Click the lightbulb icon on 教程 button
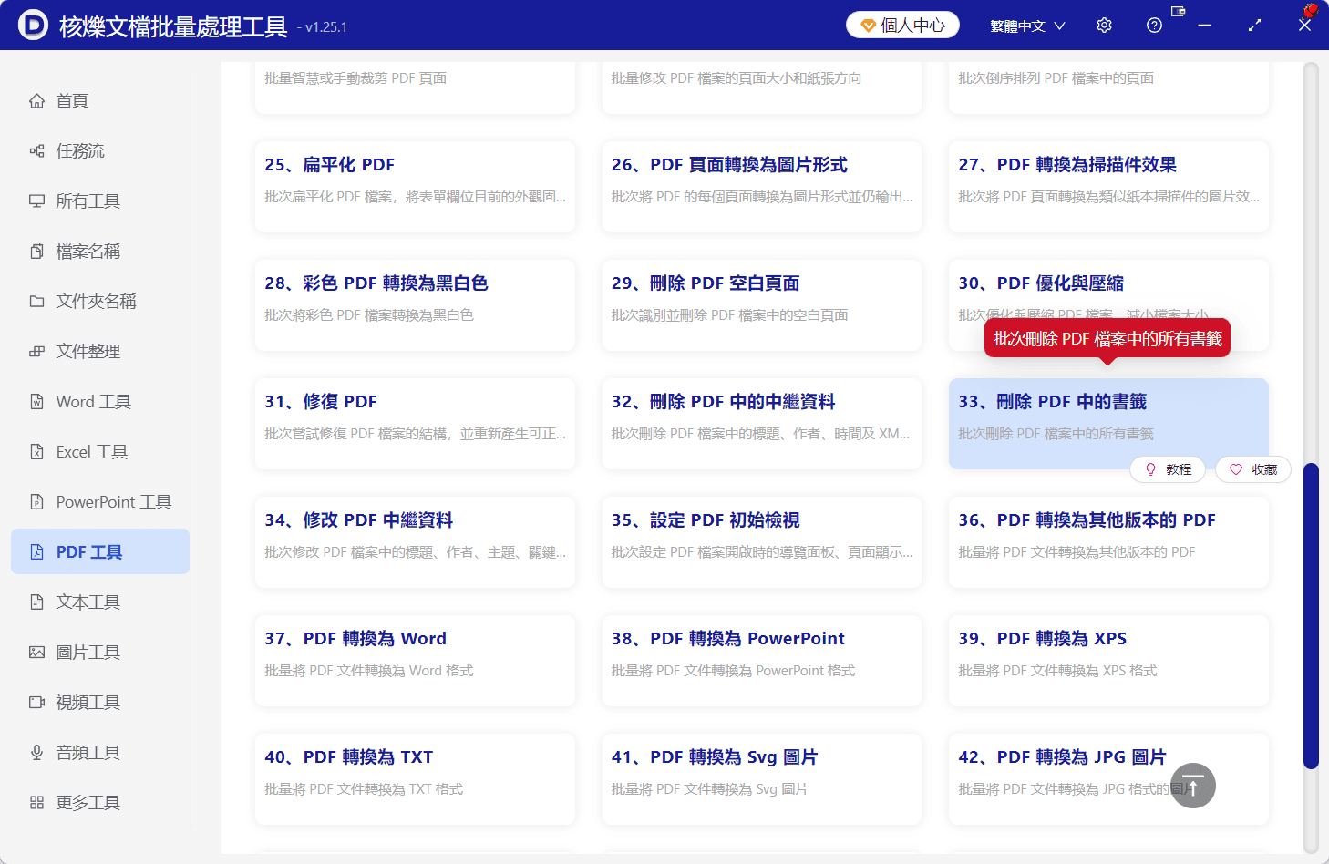 tap(1150, 469)
